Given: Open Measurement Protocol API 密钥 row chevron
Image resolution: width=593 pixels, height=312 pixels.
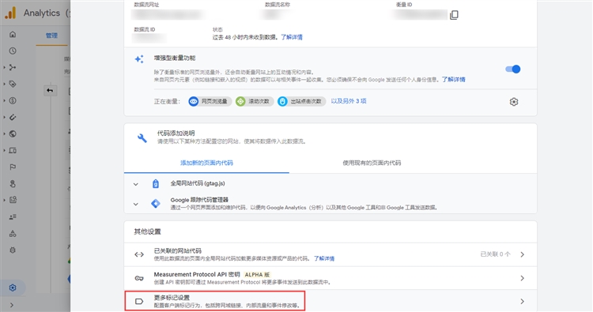Looking at the screenshot, I should pos(523,278).
